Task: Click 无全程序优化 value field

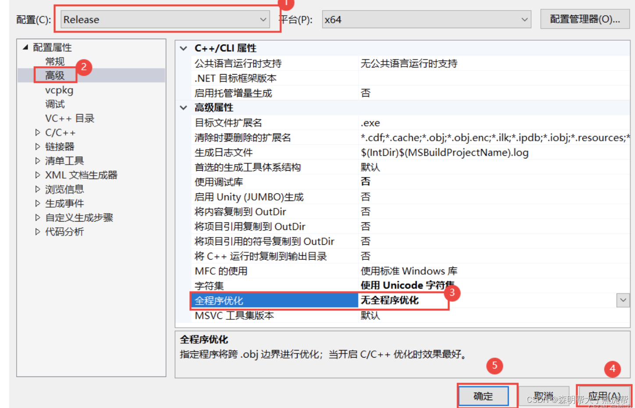Action: [x=487, y=301]
